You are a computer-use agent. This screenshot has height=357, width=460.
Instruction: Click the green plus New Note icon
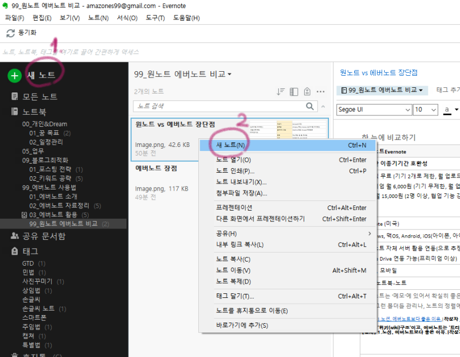14,76
